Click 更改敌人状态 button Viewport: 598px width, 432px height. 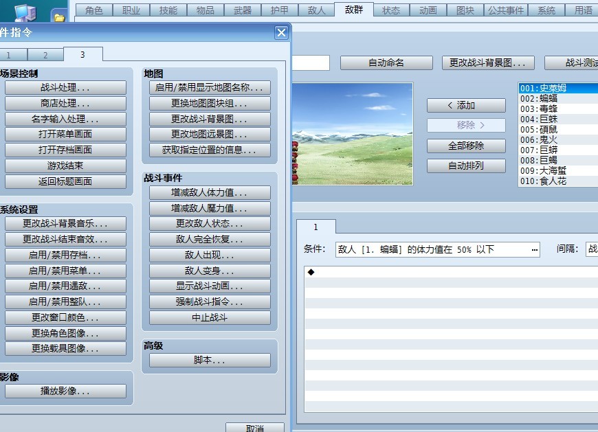click(x=210, y=224)
